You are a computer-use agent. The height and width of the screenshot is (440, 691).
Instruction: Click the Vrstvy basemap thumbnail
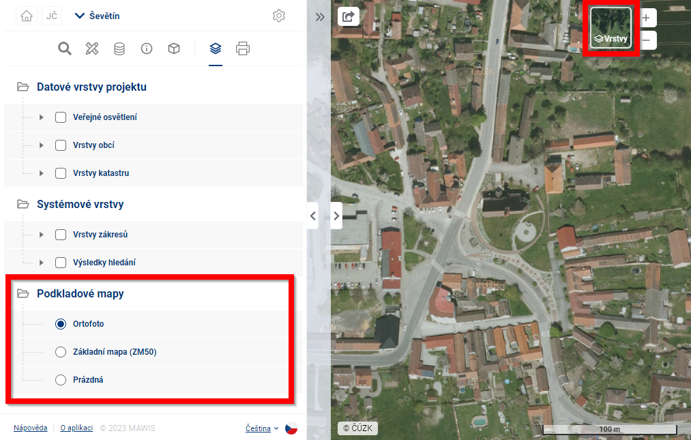(x=611, y=29)
